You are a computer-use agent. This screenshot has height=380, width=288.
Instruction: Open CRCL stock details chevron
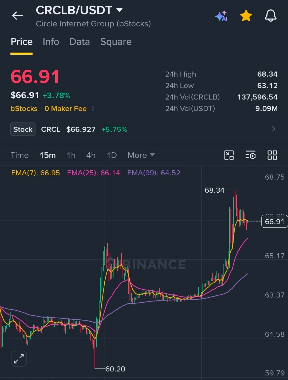pyautogui.click(x=273, y=129)
